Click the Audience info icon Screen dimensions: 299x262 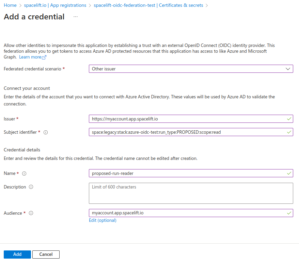31,213
